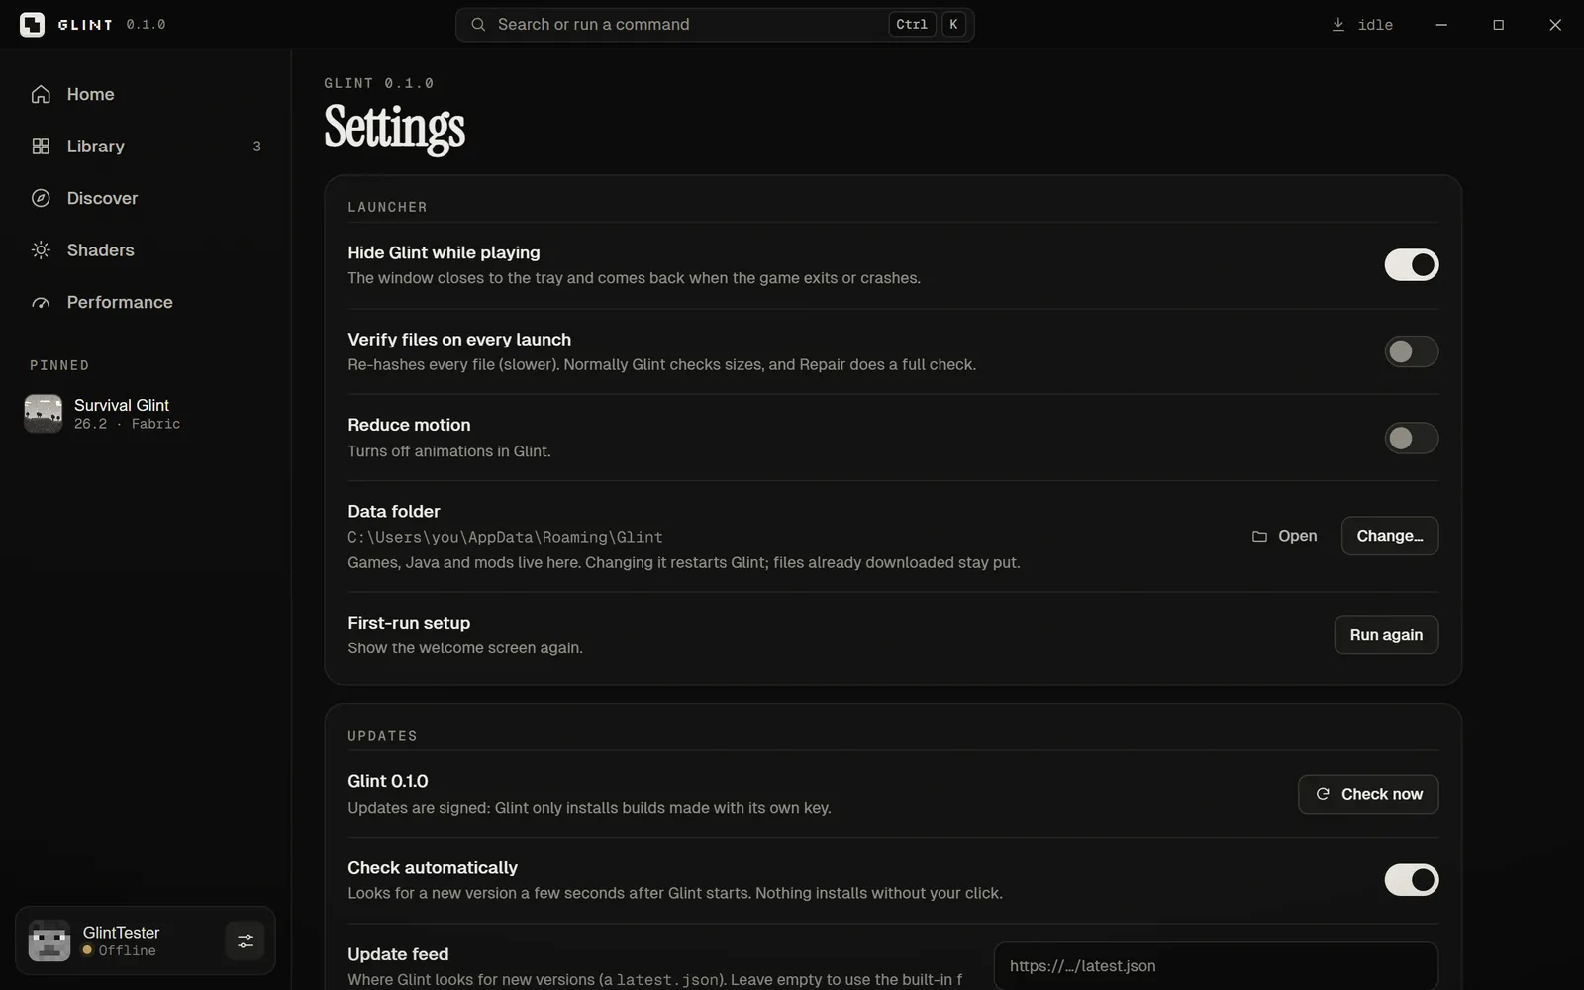The image size is (1584, 990).
Task: Open the data folder location
Action: pos(1284,536)
